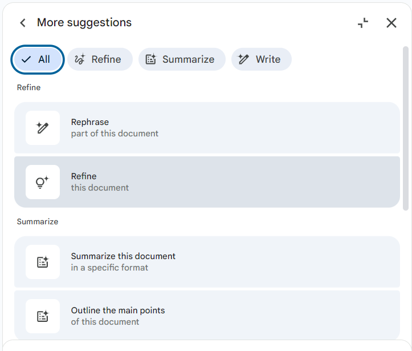This screenshot has width=412, height=351.
Task: Collapse the panel with the minimize icon
Action: tap(363, 23)
